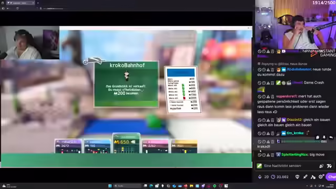Open File Explorer folder in taskbar
Screen dimensions: 336x189
pos(191,186)
